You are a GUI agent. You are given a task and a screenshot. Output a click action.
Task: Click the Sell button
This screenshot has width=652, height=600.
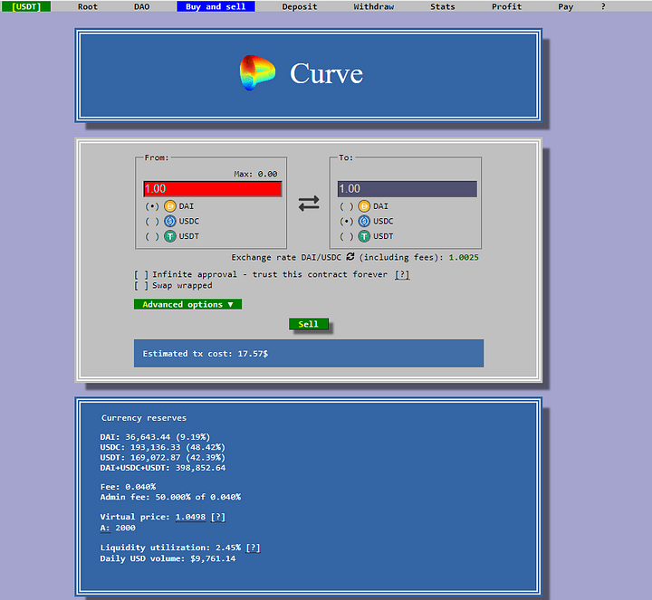click(309, 324)
